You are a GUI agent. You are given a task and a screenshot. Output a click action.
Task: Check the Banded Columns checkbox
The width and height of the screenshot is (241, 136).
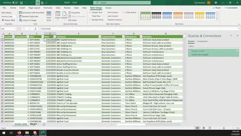click(x=106, y=20)
